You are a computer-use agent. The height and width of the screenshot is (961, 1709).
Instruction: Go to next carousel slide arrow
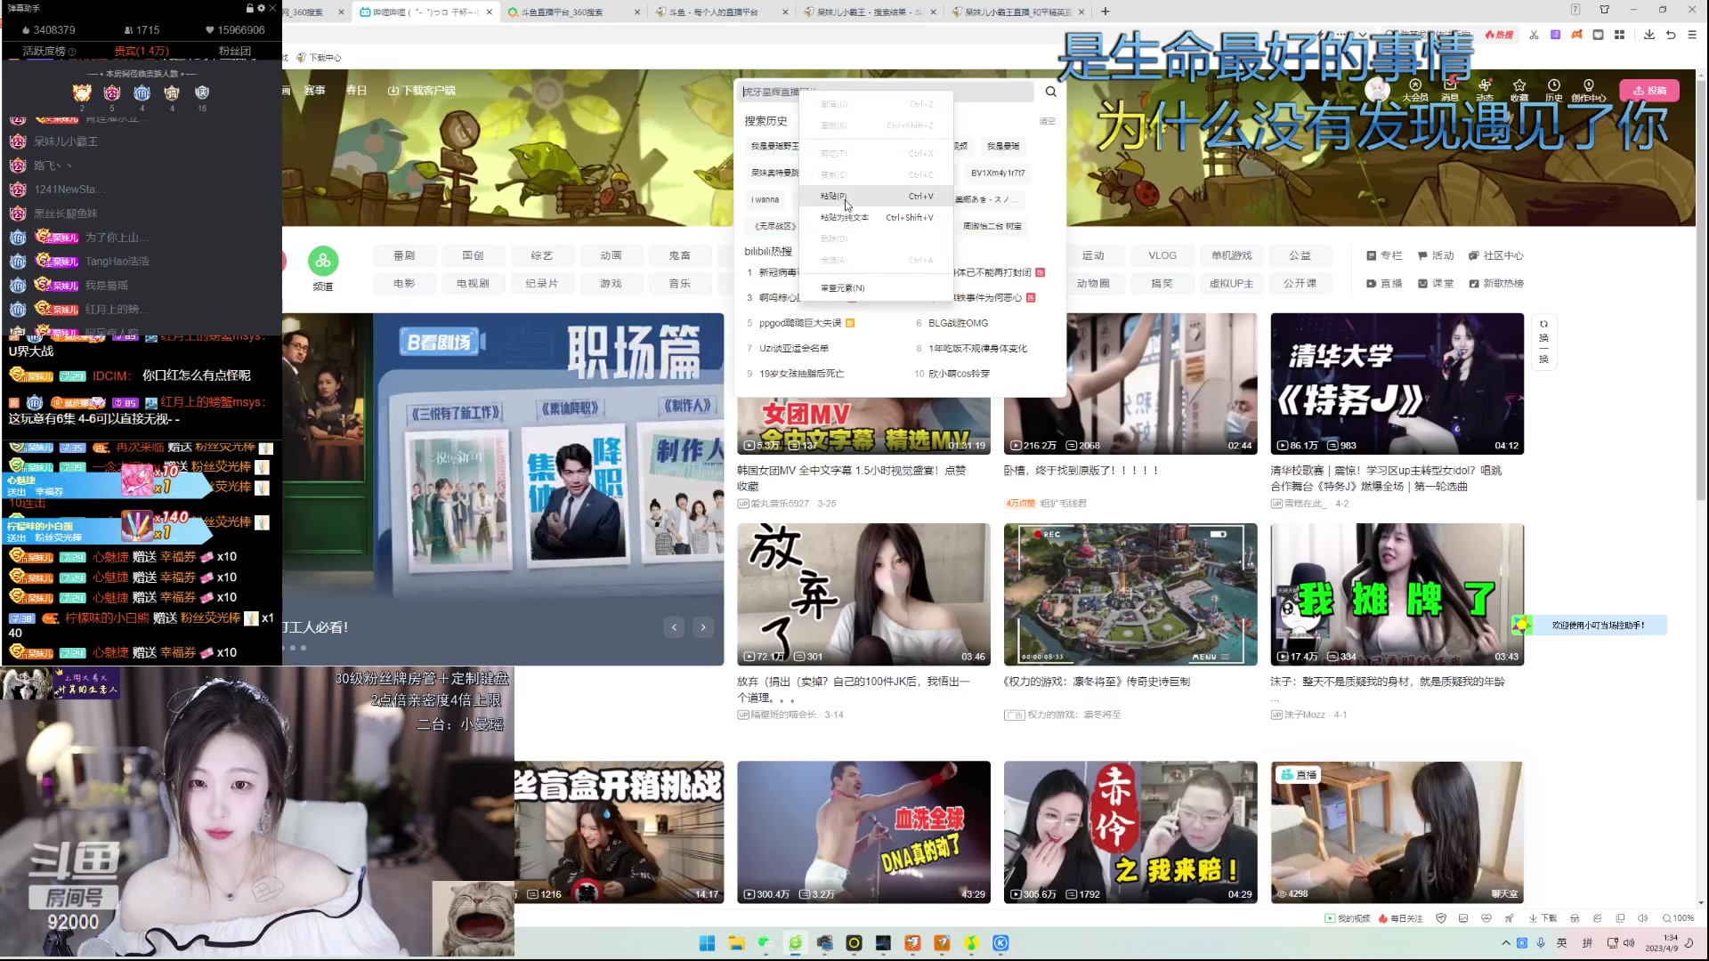pyautogui.click(x=703, y=627)
